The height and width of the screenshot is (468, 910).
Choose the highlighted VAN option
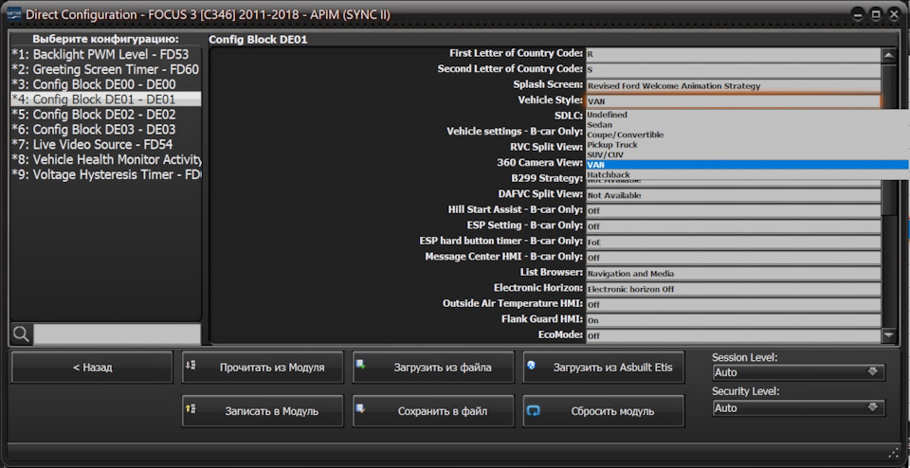tap(748, 165)
